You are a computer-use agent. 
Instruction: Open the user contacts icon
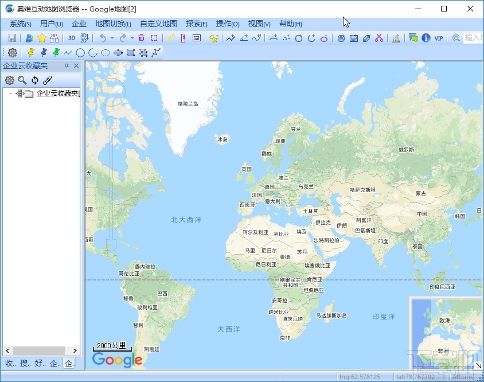[x=29, y=38]
